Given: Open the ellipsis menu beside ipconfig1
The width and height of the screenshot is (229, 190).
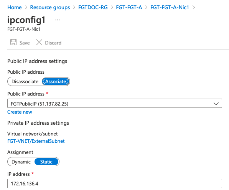Looking at the screenshot, I should click(x=58, y=20).
